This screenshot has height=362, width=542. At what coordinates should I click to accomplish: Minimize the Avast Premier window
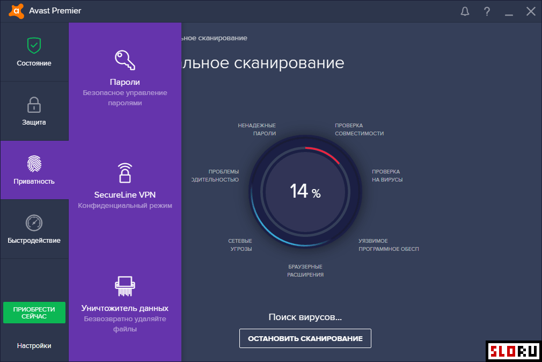pyautogui.click(x=509, y=15)
